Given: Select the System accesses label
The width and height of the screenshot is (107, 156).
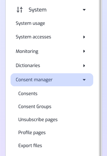Looking at the screenshot, I should coord(33,37).
